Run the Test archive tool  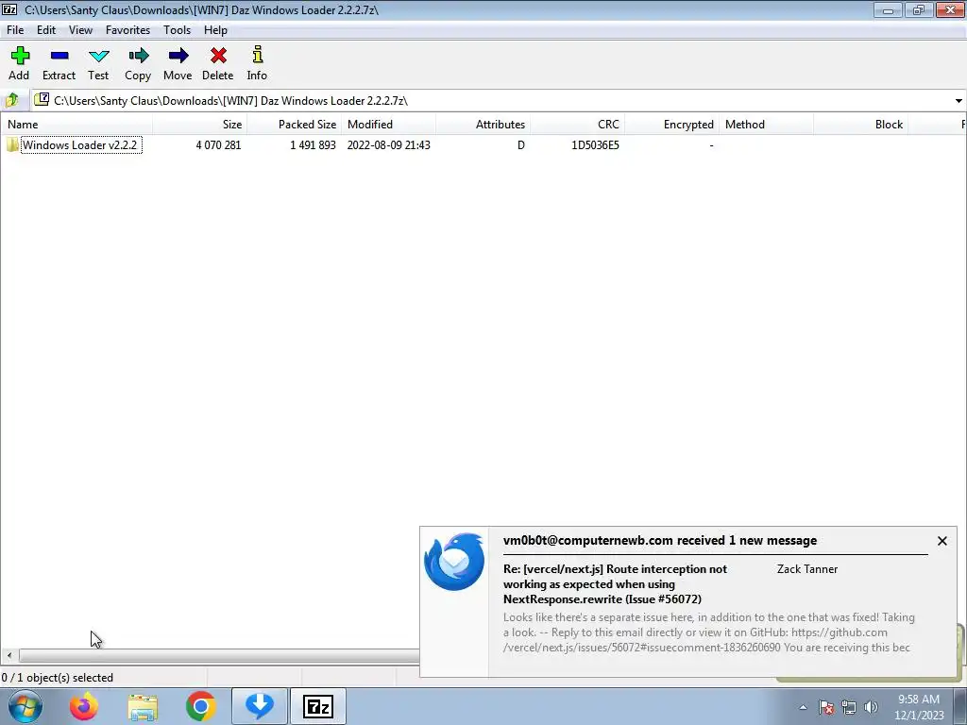pos(98,56)
